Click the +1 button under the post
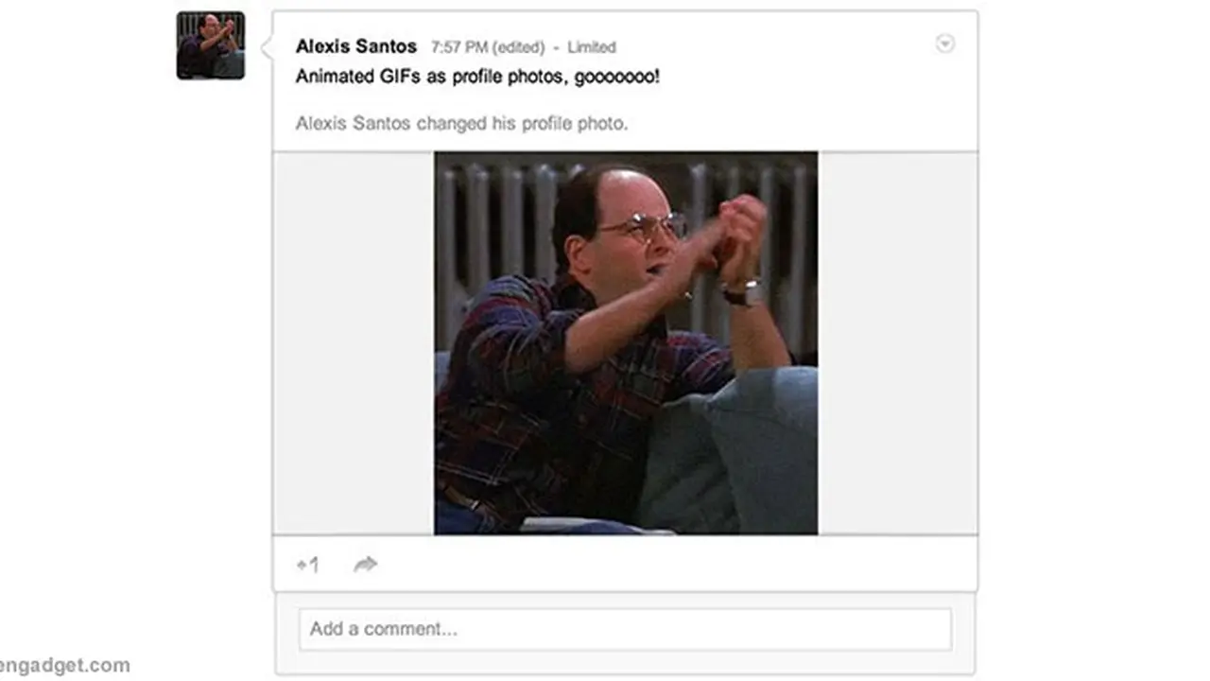The height and width of the screenshot is (681, 1210). 308,565
